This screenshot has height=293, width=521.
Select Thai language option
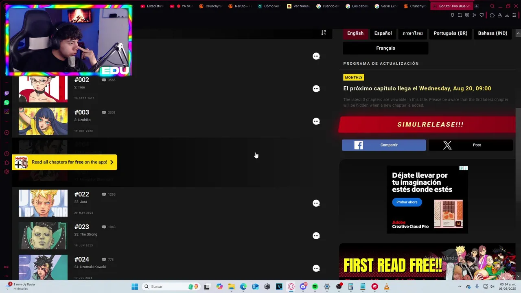pos(413,33)
